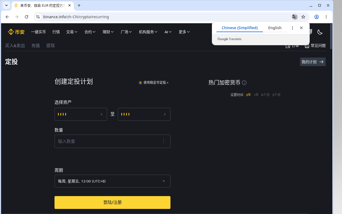This screenshot has width=342, height=214.
Task: Open the Chrome profile menu
Action: point(317,17)
